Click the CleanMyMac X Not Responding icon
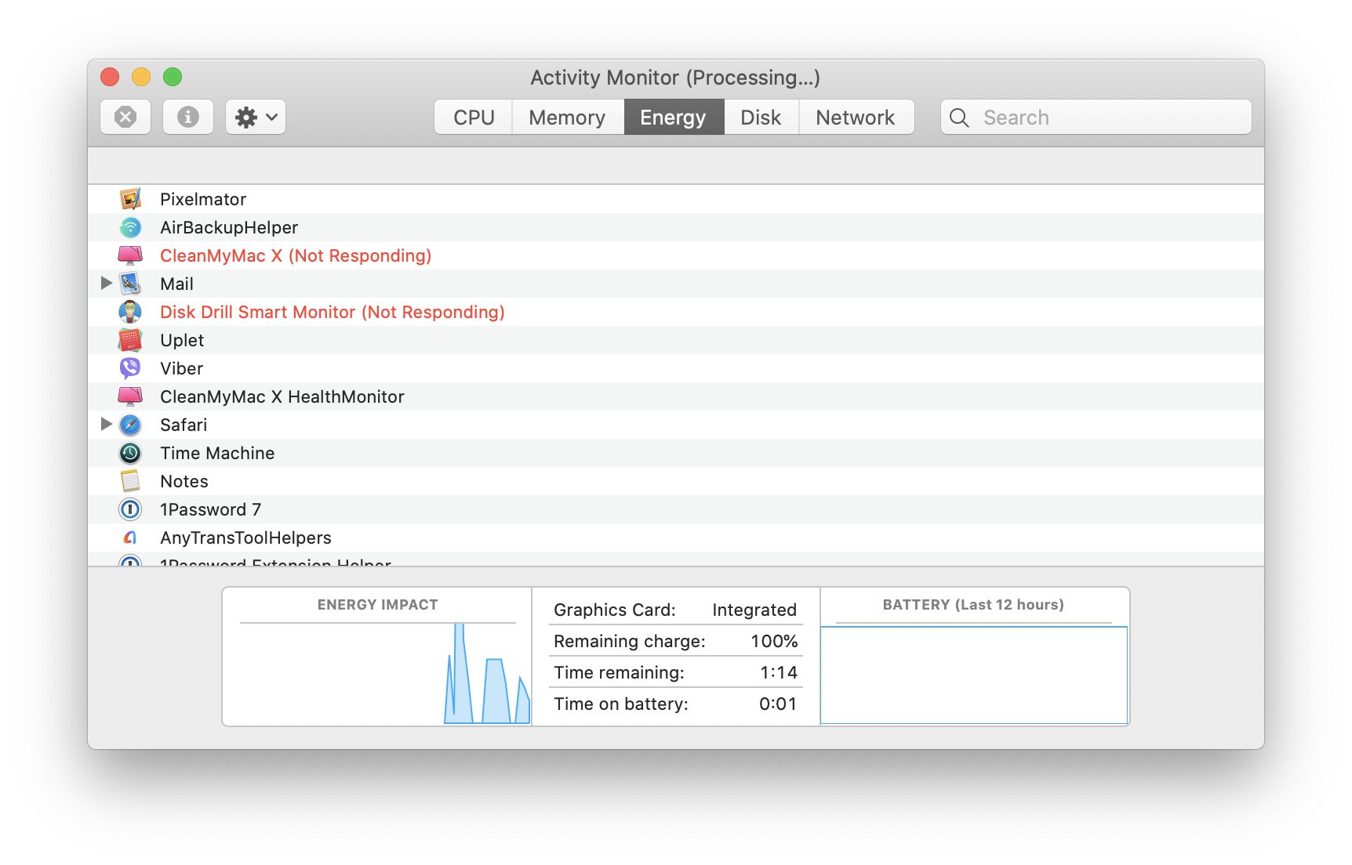 click(130, 255)
